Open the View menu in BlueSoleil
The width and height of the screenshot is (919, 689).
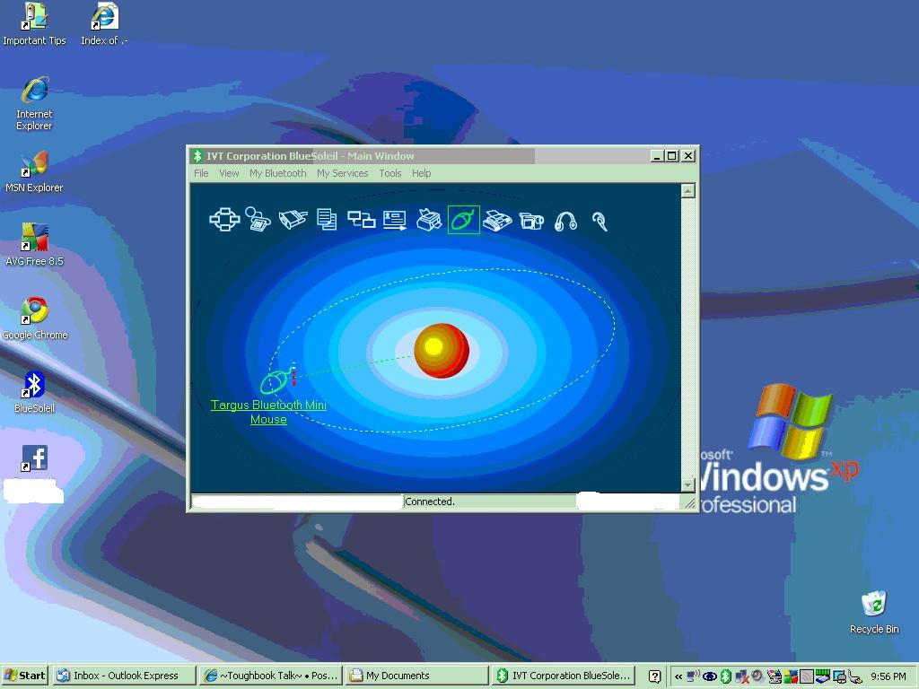tap(229, 173)
